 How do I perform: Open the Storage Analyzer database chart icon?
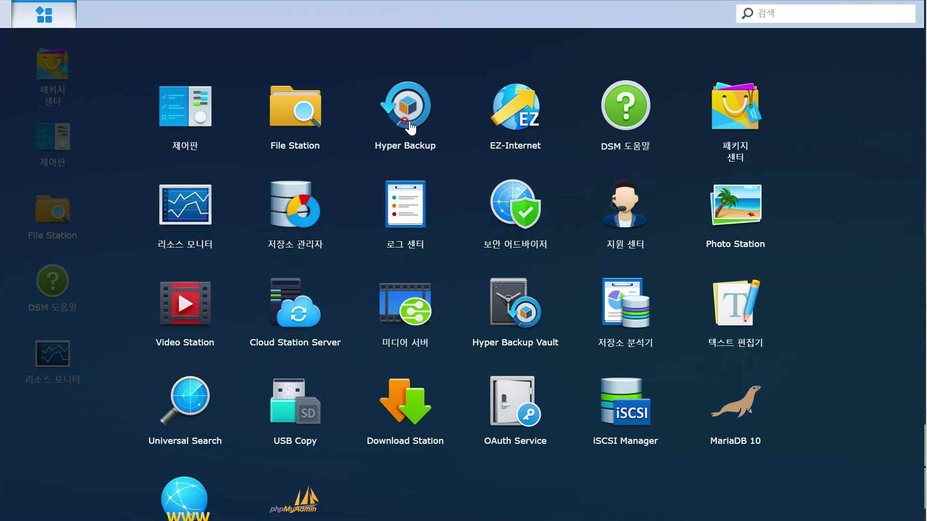pos(625,303)
